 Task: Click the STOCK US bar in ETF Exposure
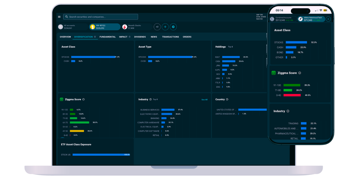[x=101, y=155]
